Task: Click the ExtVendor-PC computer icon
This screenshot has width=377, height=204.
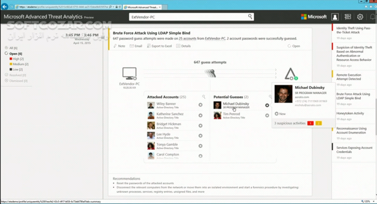Action: [129, 73]
